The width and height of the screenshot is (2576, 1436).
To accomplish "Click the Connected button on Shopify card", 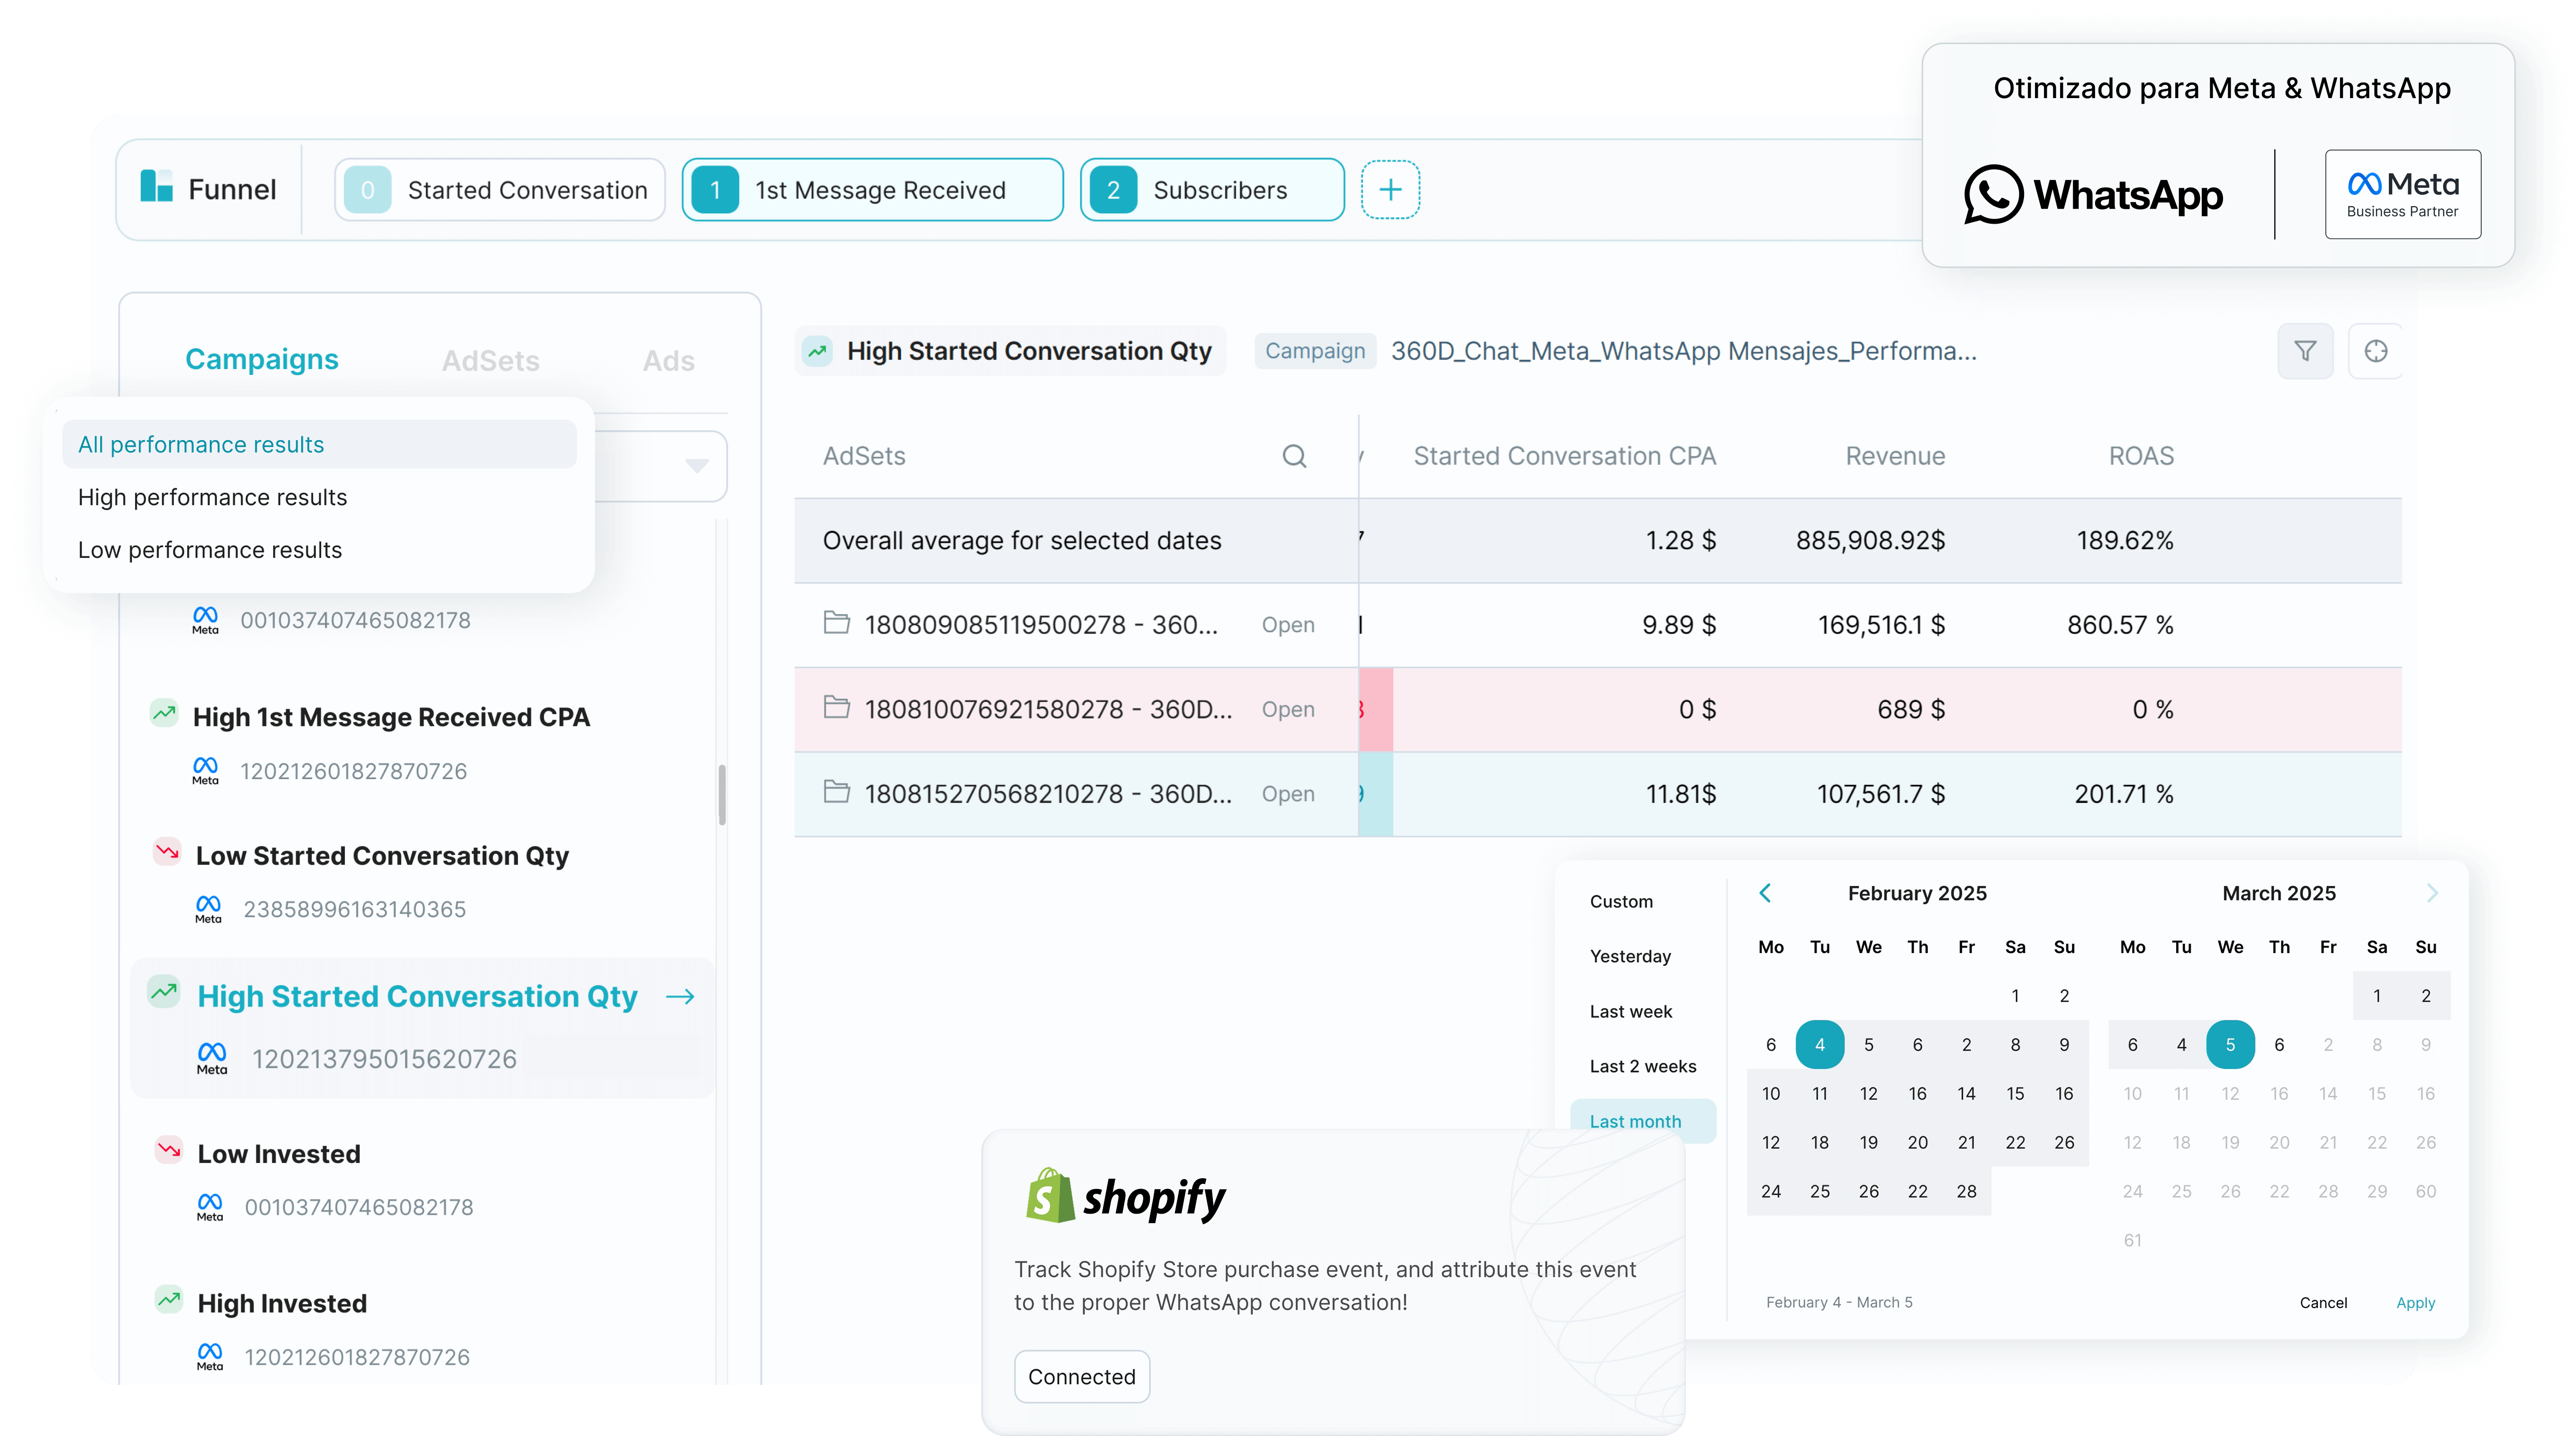I will point(1082,1377).
